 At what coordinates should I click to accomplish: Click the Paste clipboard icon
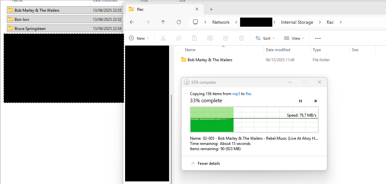[194, 38]
